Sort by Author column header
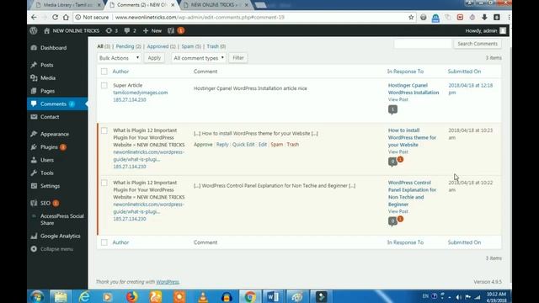Screen dimensions: 539x303 click(120, 72)
